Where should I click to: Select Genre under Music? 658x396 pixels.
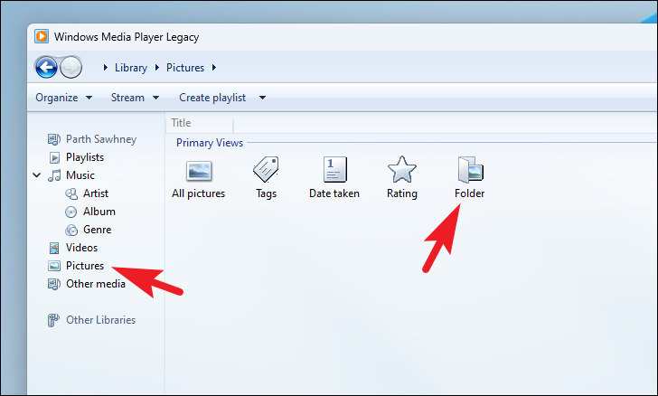98,230
